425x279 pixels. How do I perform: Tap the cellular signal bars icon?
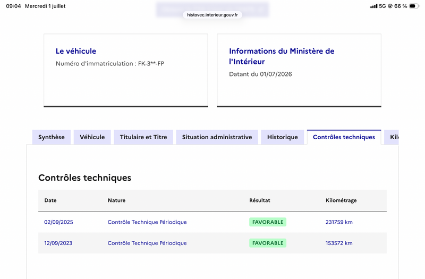pos(374,6)
